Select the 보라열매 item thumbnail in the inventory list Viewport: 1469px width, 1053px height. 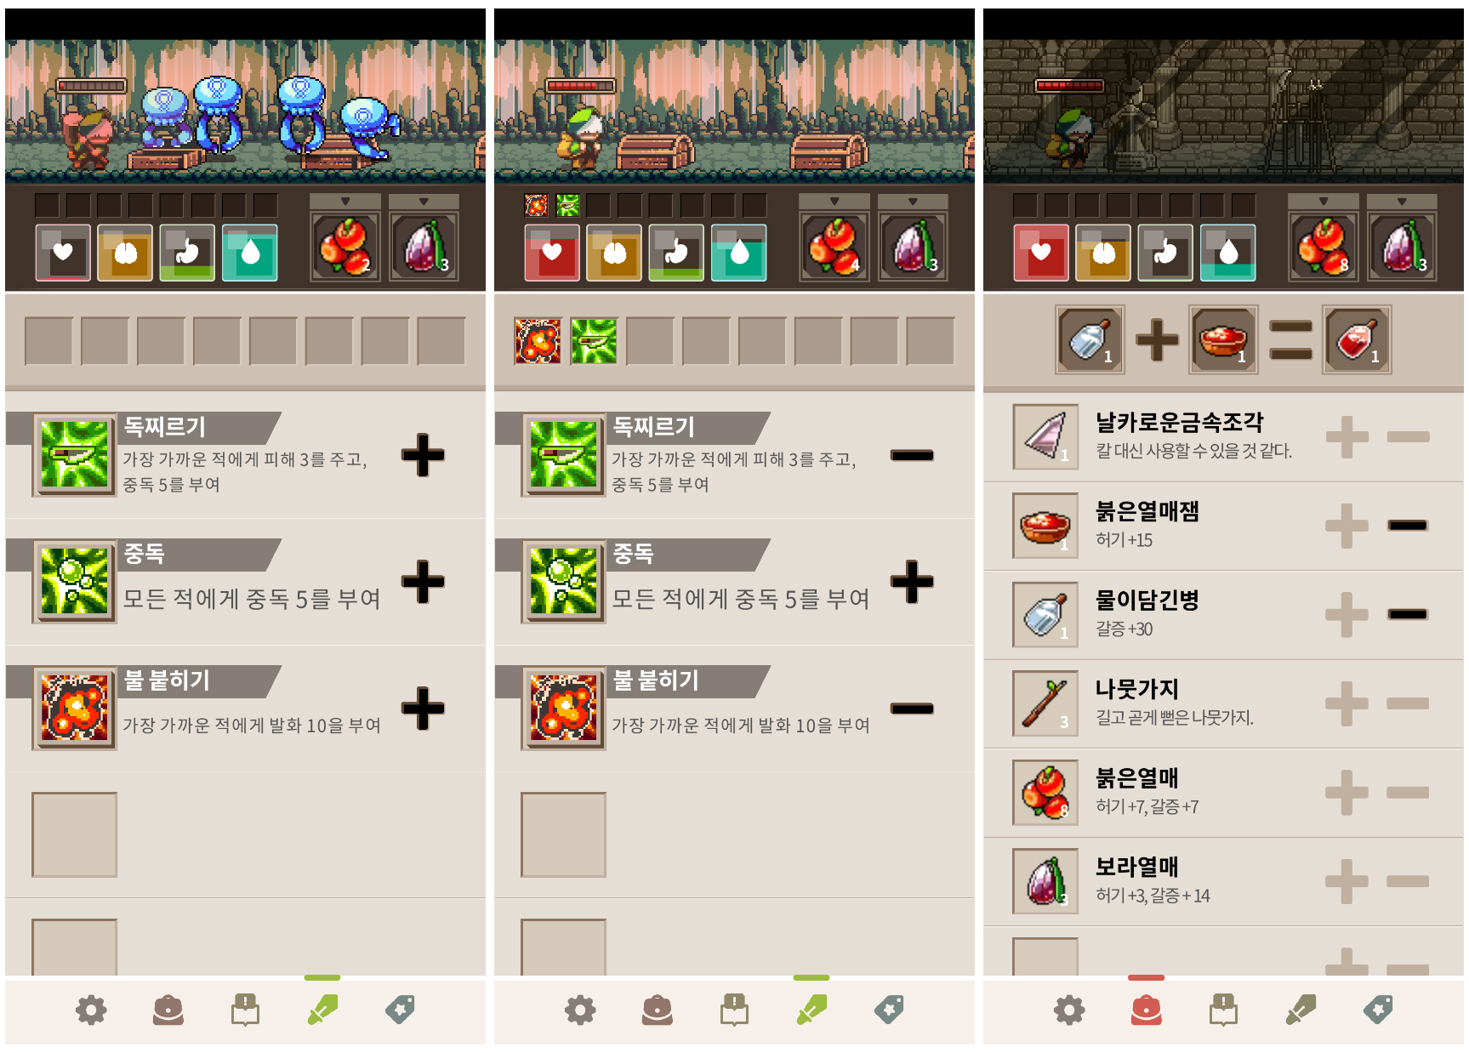click(x=1045, y=881)
